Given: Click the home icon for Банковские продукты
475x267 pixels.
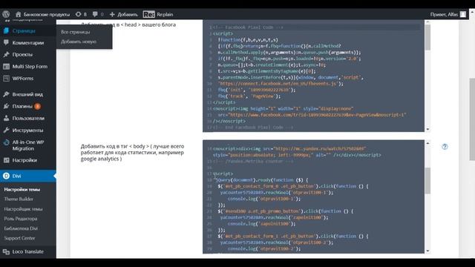Looking at the screenshot, I should point(19,14).
